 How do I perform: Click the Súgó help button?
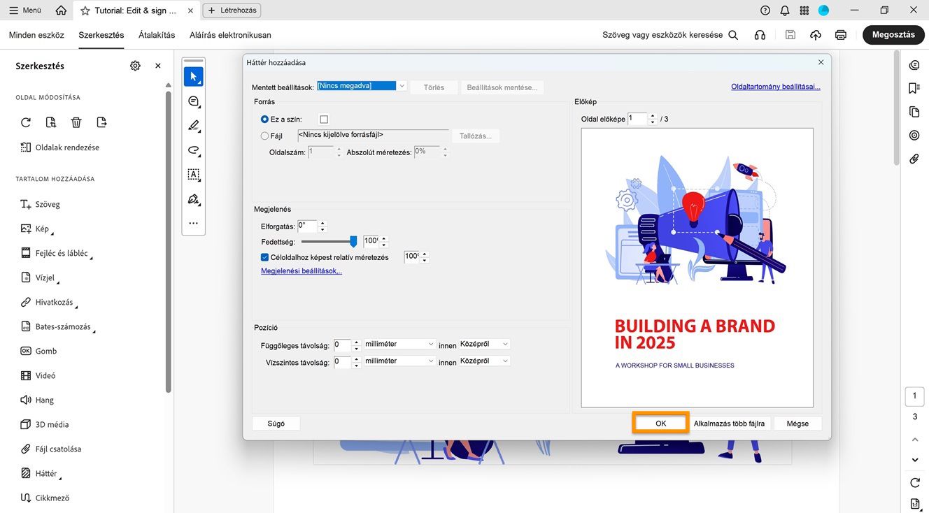tap(276, 424)
